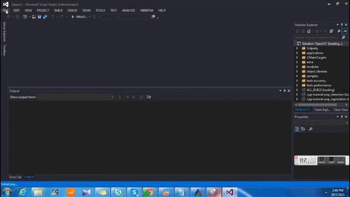Select the ALL_BUILD project
Viewport: 350px width, 197px height.
(320, 90)
